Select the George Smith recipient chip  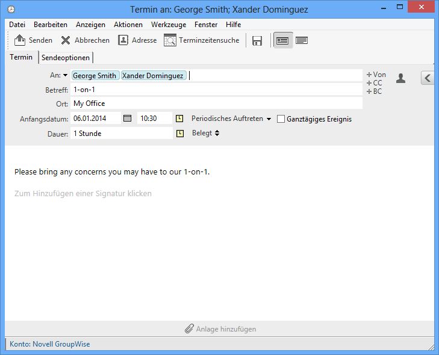click(96, 76)
